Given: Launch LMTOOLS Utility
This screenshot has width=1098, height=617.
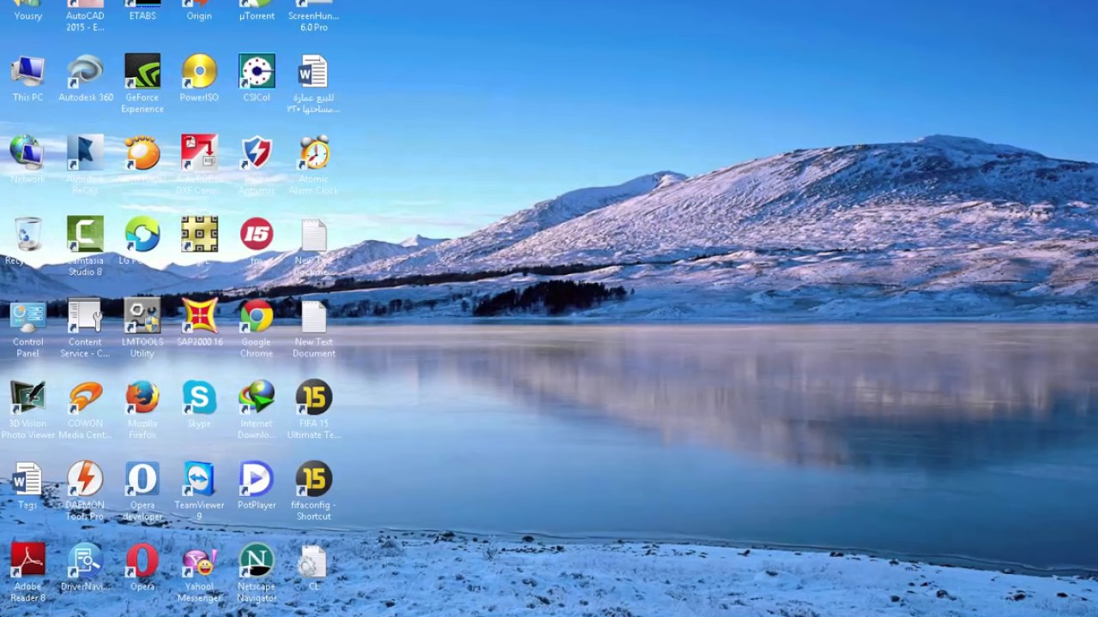Looking at the screenshot, I should (142, 328).
